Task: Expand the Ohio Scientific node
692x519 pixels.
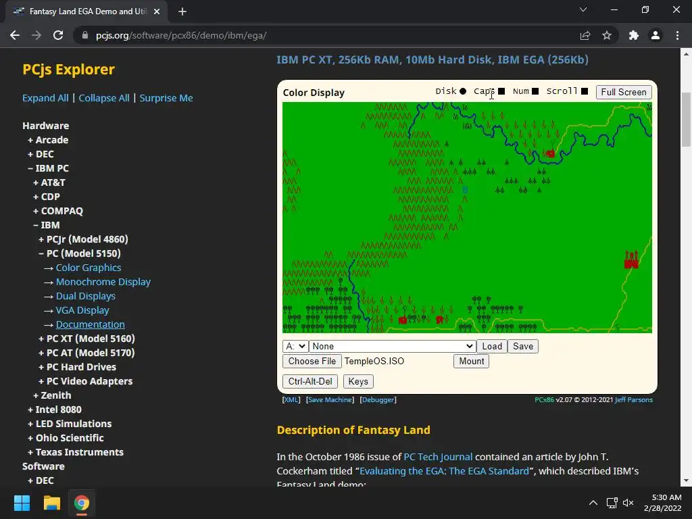Action: click(x=66, y=438)
